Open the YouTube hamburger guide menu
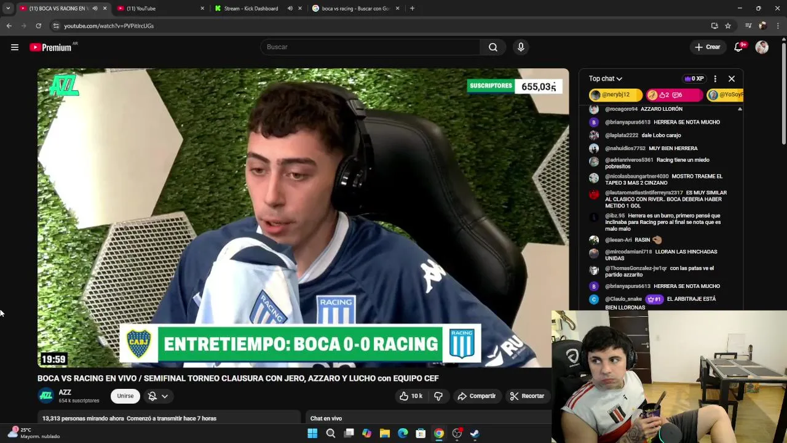787x443 pixels. pos(15,47)
